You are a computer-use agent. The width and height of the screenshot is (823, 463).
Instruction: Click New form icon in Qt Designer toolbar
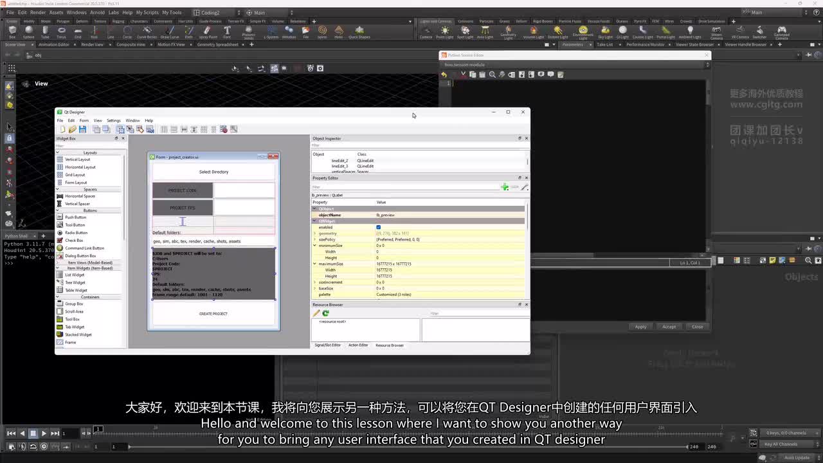62,129
